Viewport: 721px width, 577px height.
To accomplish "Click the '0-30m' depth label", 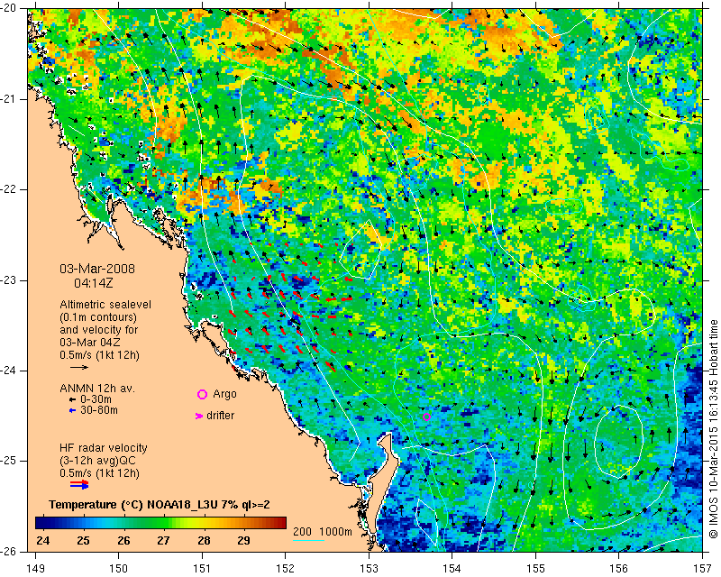I will coord(96,399).
